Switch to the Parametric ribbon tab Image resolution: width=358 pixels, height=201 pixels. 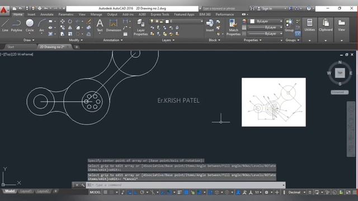66,15
